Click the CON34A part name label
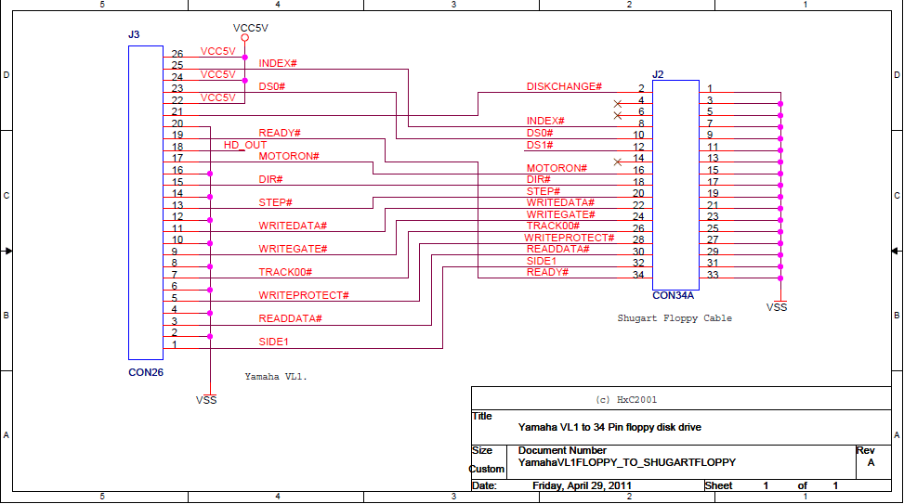 click(673, 295)
